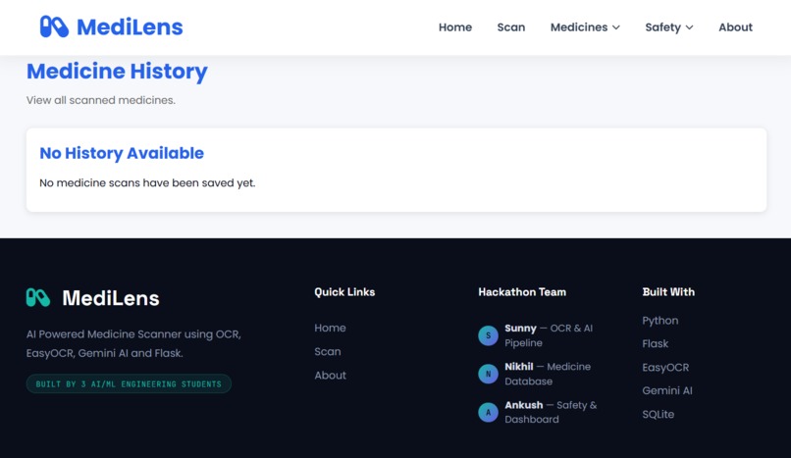Click the MediLens name in the footer

click(x=111, y=298)
